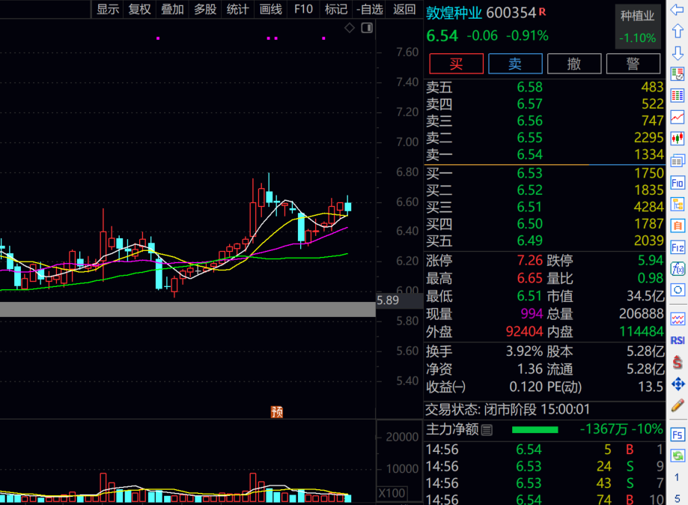The height and width of the screenshot is (505, 688).
Task: Open the 统计 menu
Action: click(237, 9)
